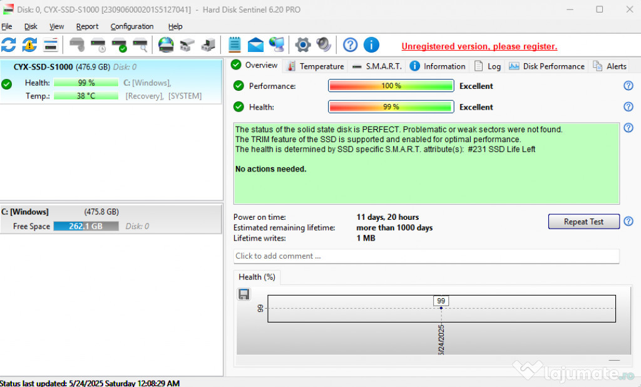Click the disk with clock icon
This screenshot has height=387, width=641.
coord(98,44)
